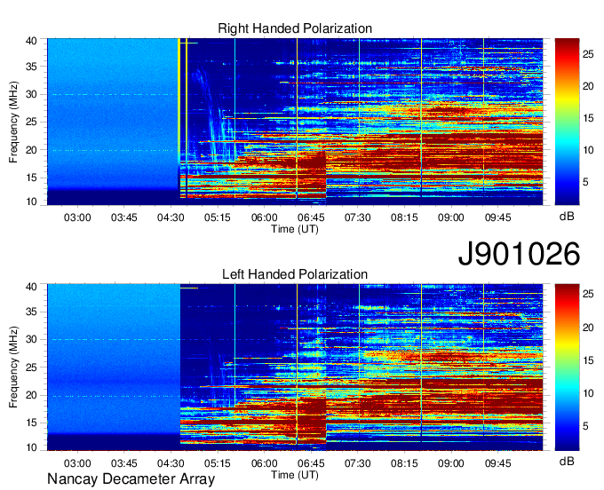
Task: Click the "Nancay Decameter Array" caption
Action: [131, 478]
